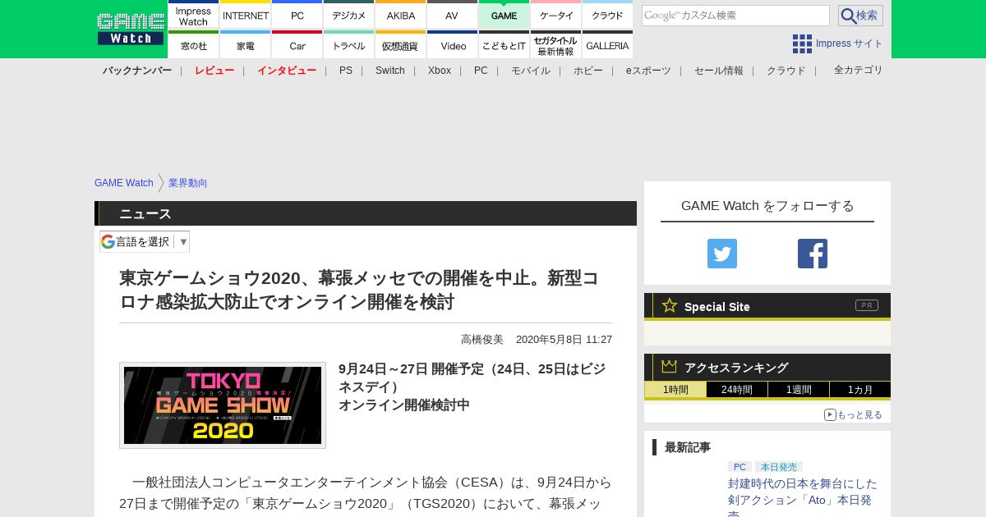The width and height of the screenshot is (986, 517).
Task: Go to GALLERIA tab
Action: point(608,45)
